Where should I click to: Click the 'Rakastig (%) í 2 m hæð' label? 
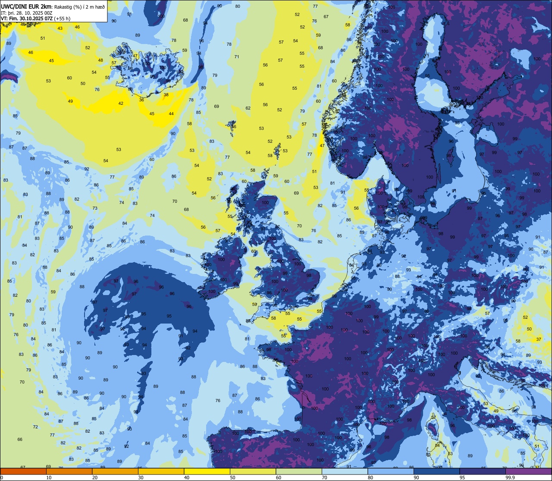coord(80,7)
